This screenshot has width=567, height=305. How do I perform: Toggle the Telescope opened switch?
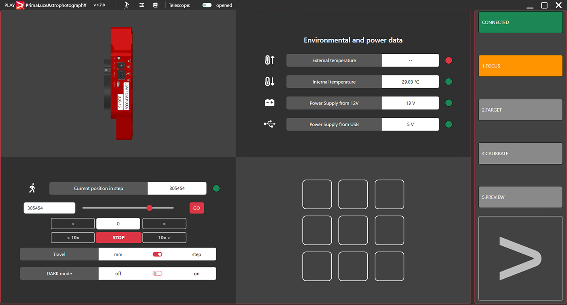pos(207,5)
